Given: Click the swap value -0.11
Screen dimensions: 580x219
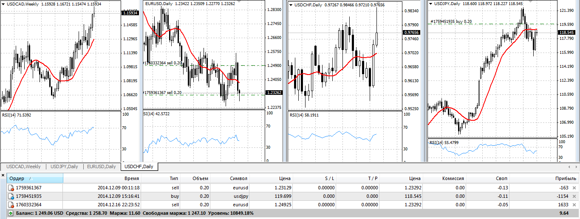Looking at the screenshot, I should 503,196.
